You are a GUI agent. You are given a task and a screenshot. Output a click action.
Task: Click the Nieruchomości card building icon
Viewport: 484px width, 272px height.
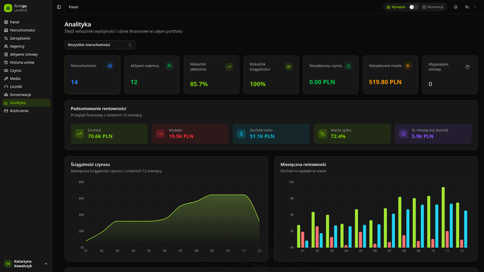(110, 66)
